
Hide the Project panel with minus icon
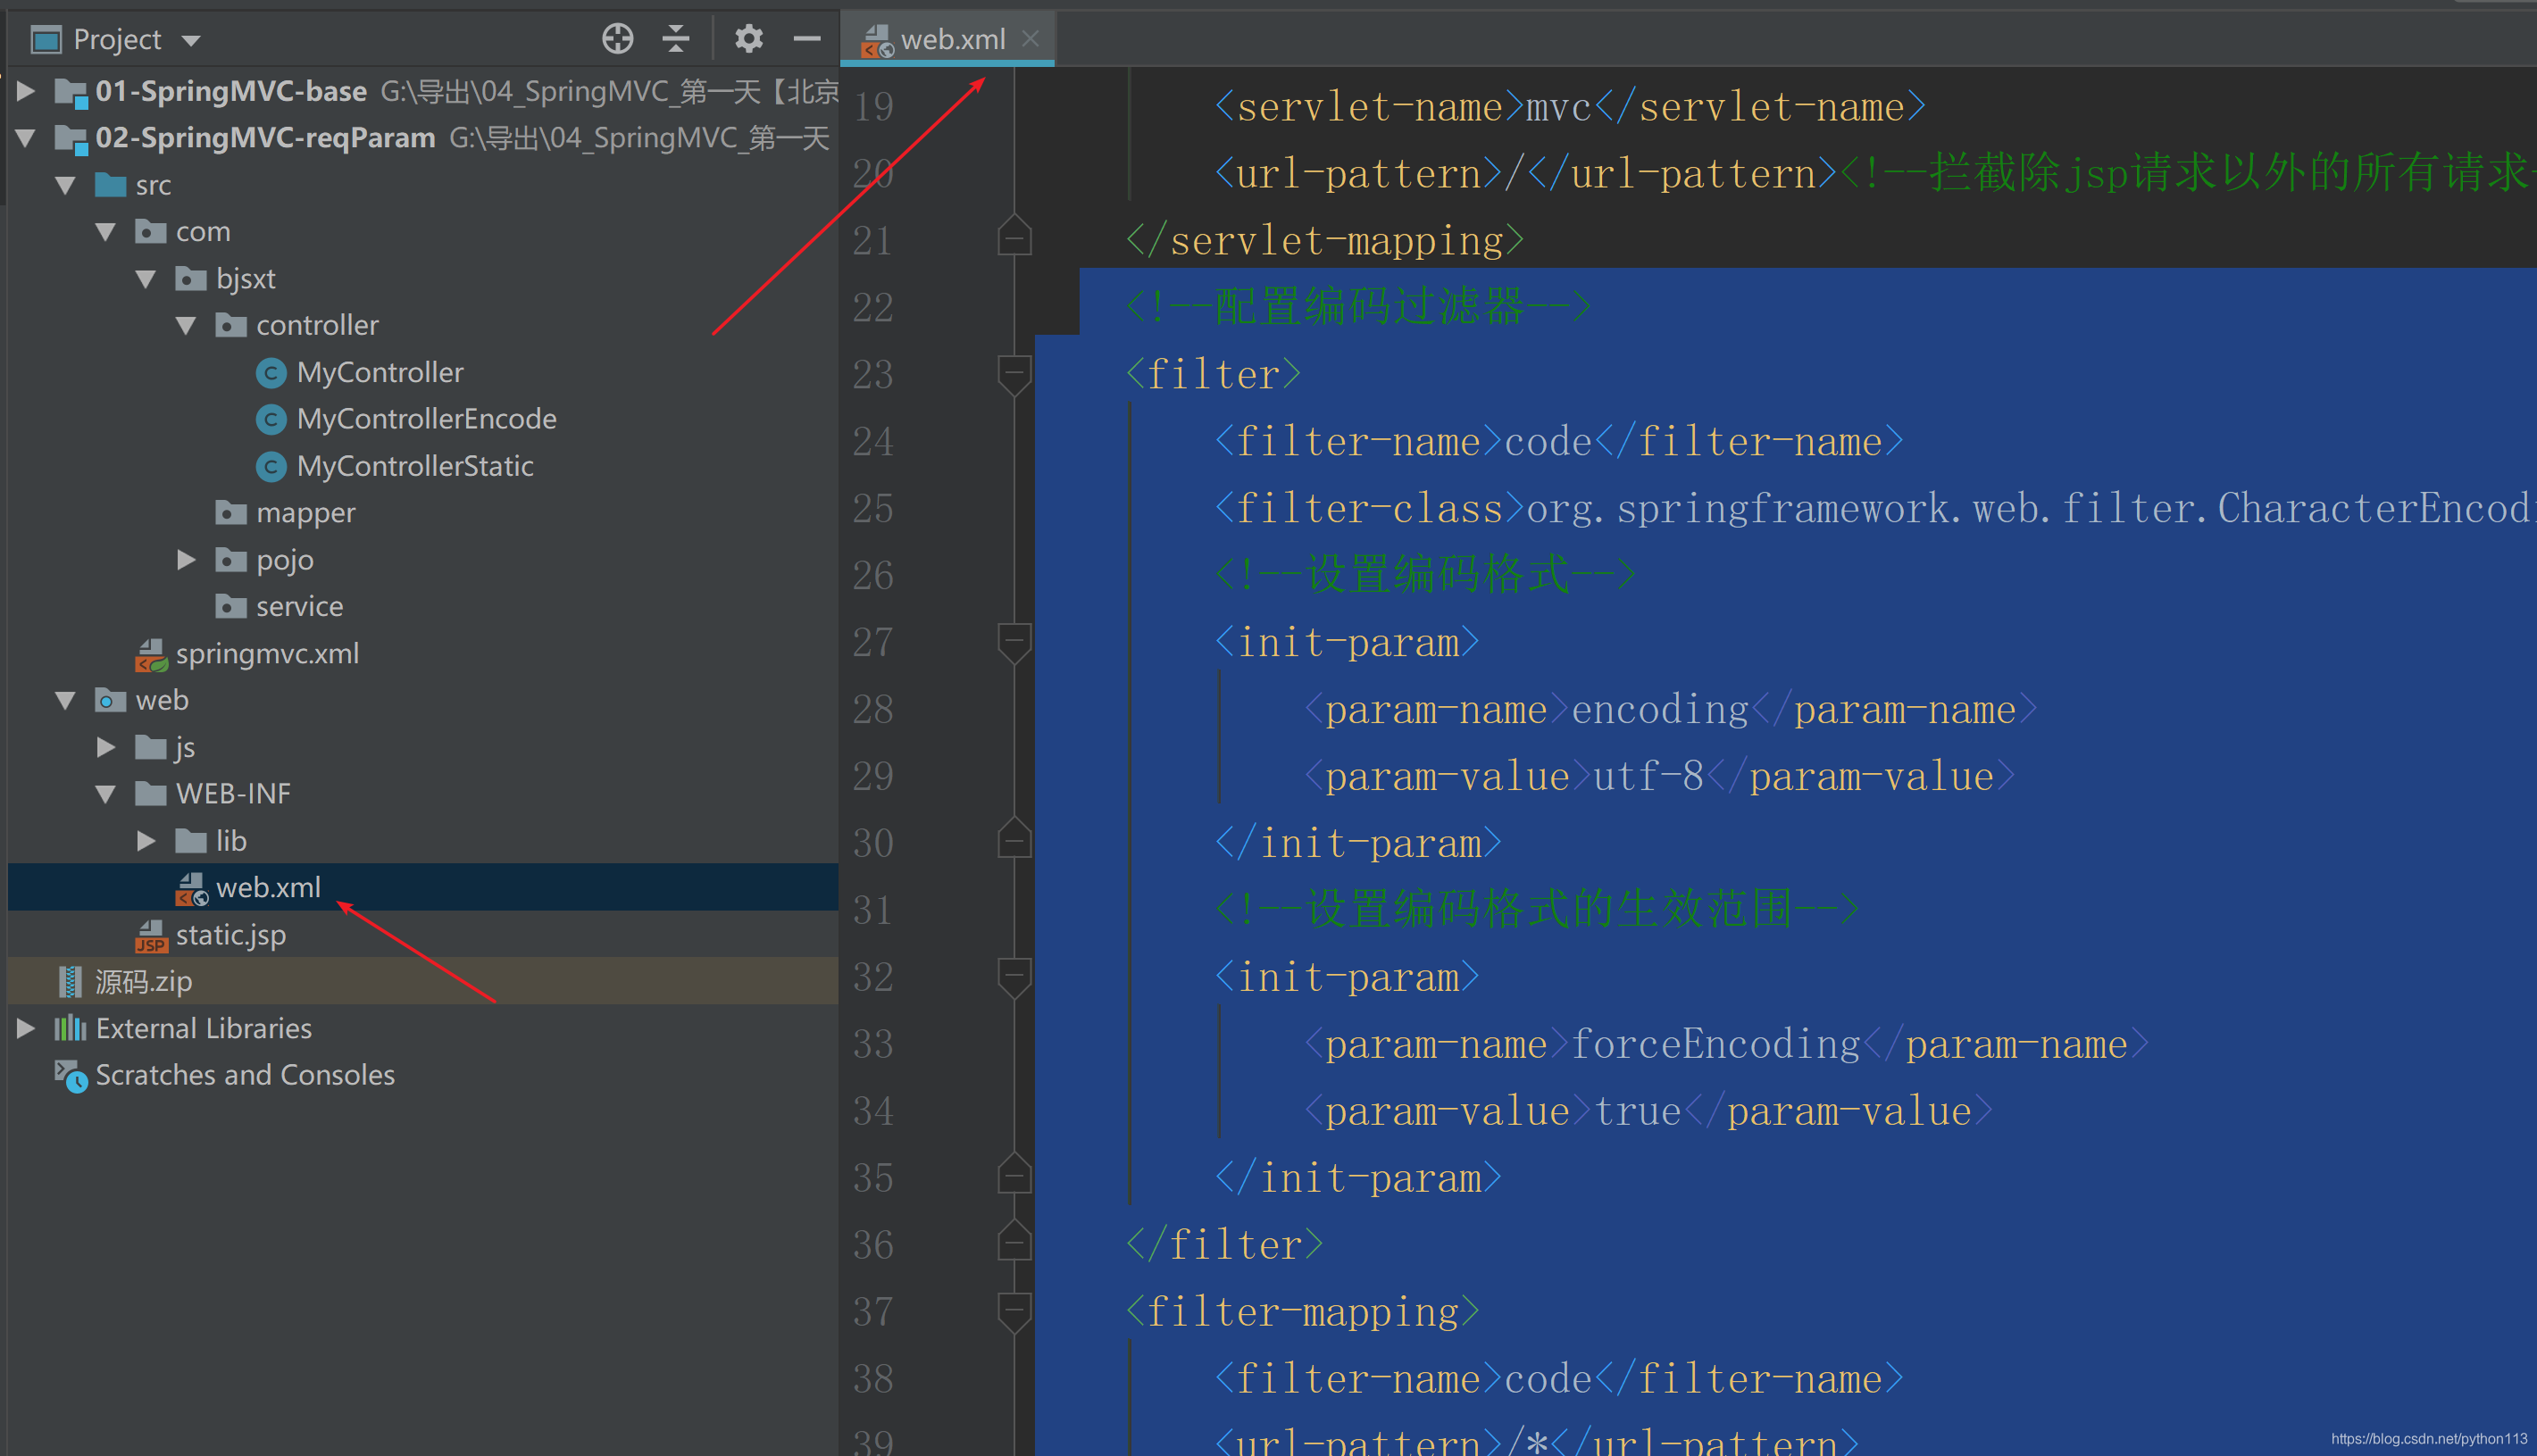(x=807, y=39)
